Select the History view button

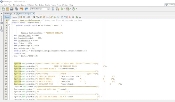point(14,17)
